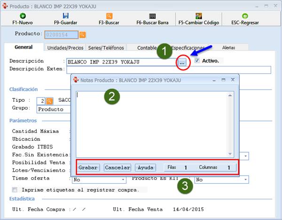Click the F5-Cambiar Código icon

198,16
